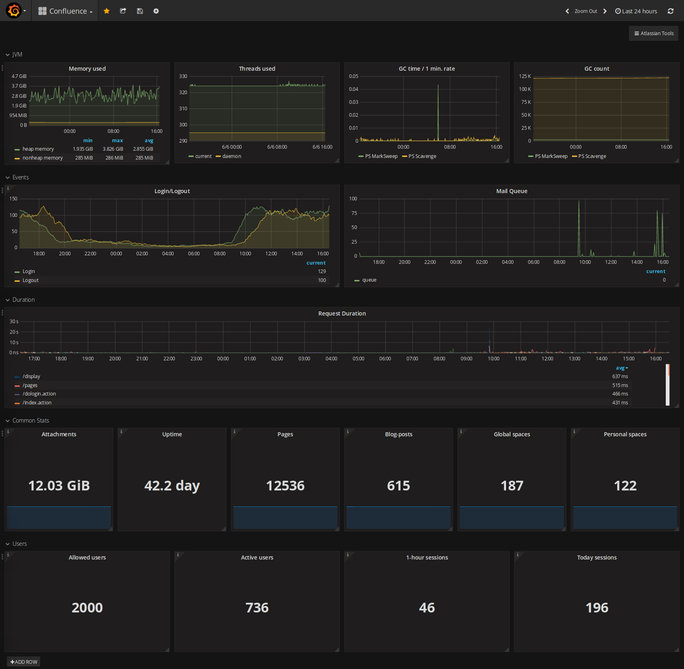
Task: Toggle Logout series in Login/Logout legend
Action: pos(30,280)
